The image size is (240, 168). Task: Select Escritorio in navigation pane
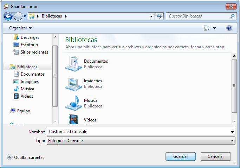[x=29, y=45]
